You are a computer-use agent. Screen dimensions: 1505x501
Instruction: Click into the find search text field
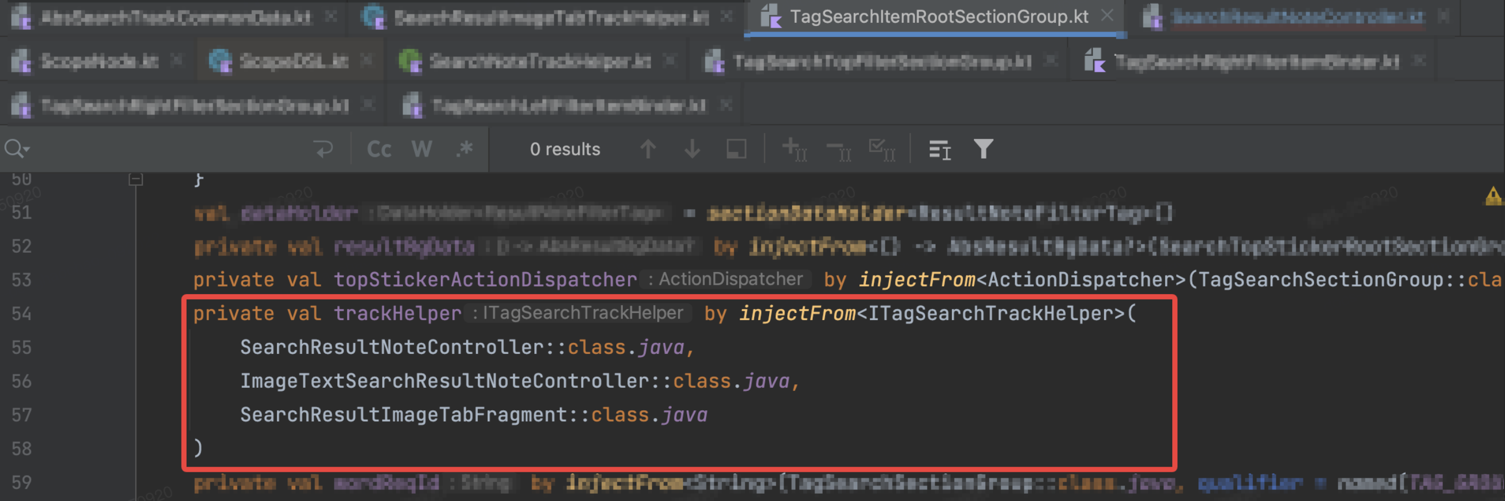click(169, 149)
